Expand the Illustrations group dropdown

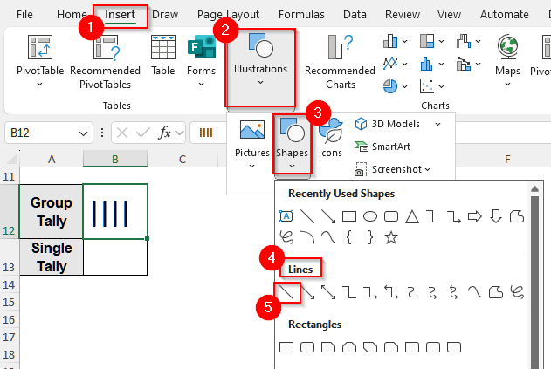coord(260,83)
